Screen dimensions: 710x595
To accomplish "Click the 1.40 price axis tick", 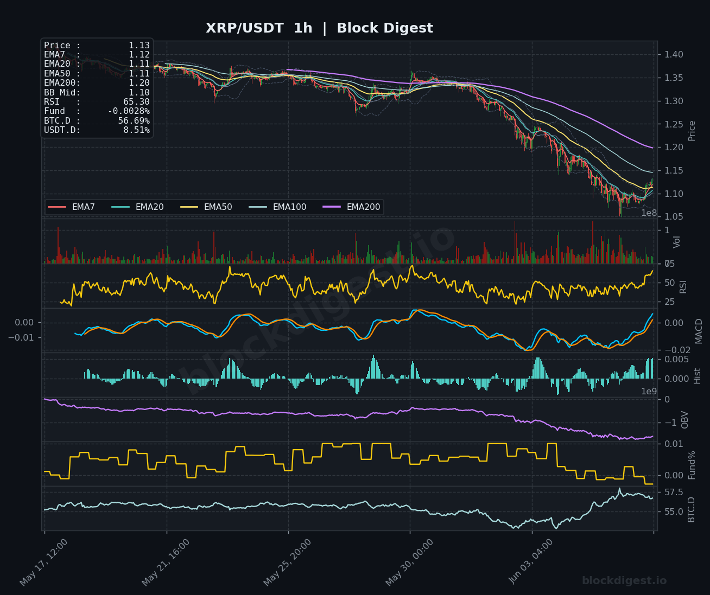I will (x=674, y=55).
